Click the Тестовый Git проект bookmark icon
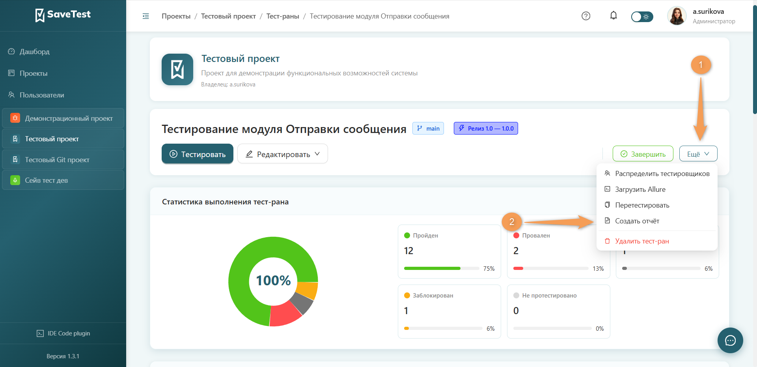Image resolution: width=757 pixels, height=367 pixels. click(x=15, y=159)
